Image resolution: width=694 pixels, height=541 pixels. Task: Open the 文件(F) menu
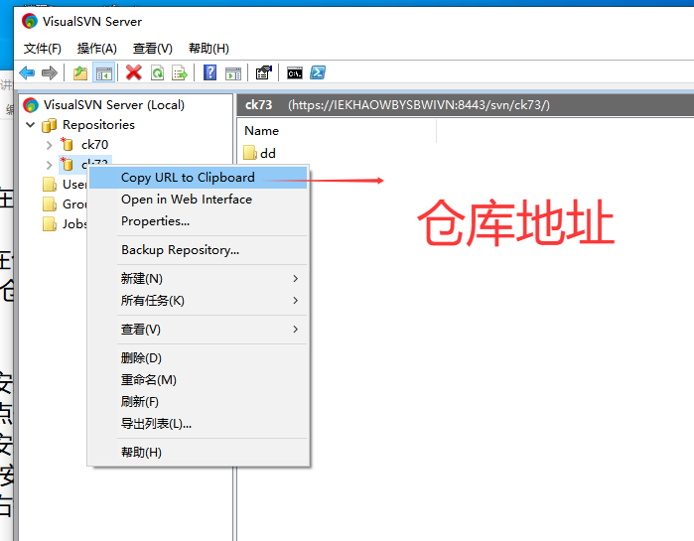pos(42,49)
